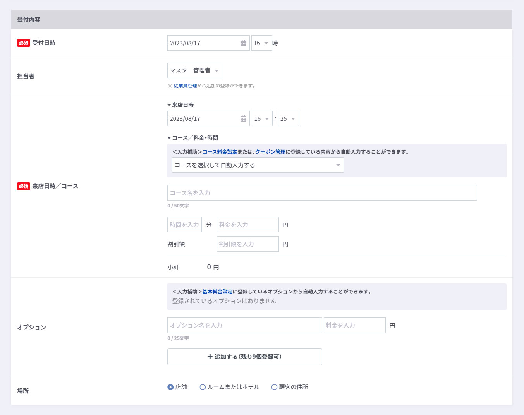Open calendar icon for 受付日時 date
The height and width of the screenshot is (415, 524).
click(x=243, y=43)
